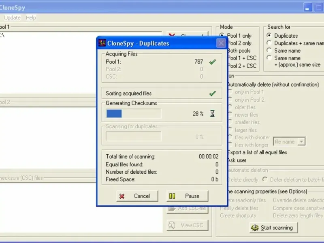This screenshot has width=324, height=243.
Task: Click the 28 % progress value
Action: [x=198, y=114]
